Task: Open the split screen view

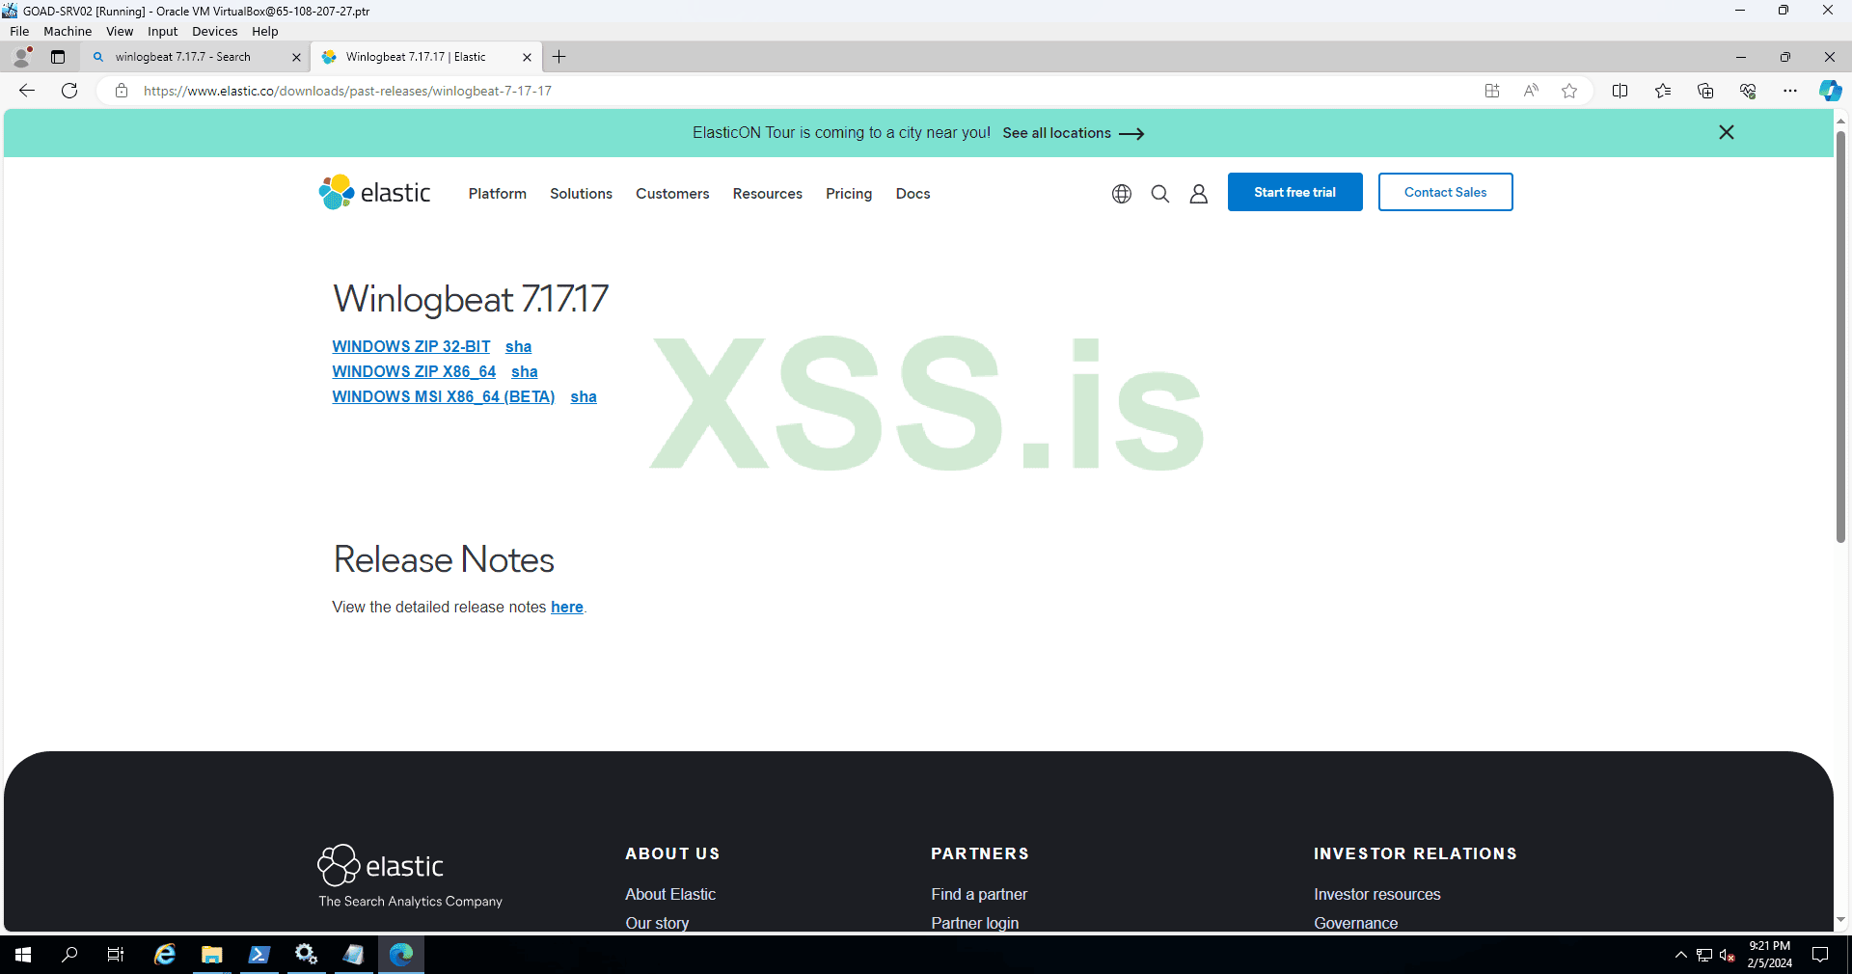Action: click(1620, 91)
